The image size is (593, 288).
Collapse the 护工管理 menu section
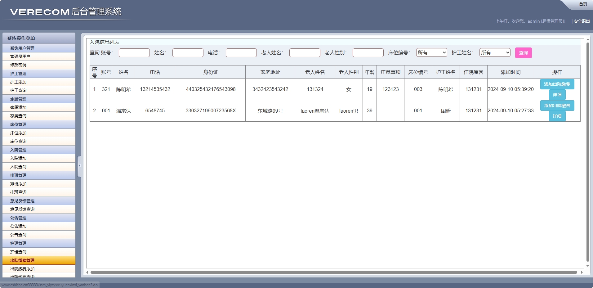coord(39,74)
